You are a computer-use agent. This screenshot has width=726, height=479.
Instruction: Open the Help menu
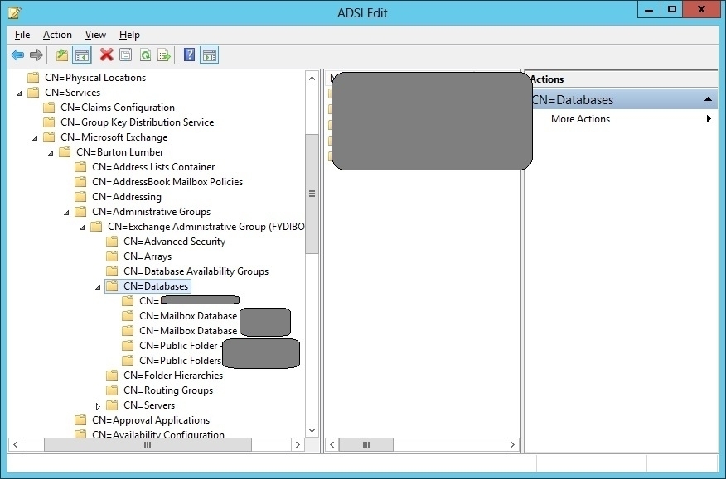pyautogui.click(x=129, y=35)
